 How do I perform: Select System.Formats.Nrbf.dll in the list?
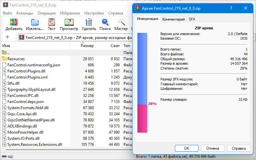point(28,108)
